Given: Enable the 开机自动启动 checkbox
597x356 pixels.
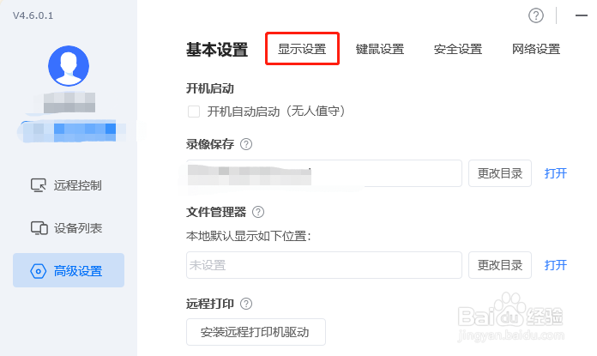Looking at the screenshot, I should click(194, 112).
